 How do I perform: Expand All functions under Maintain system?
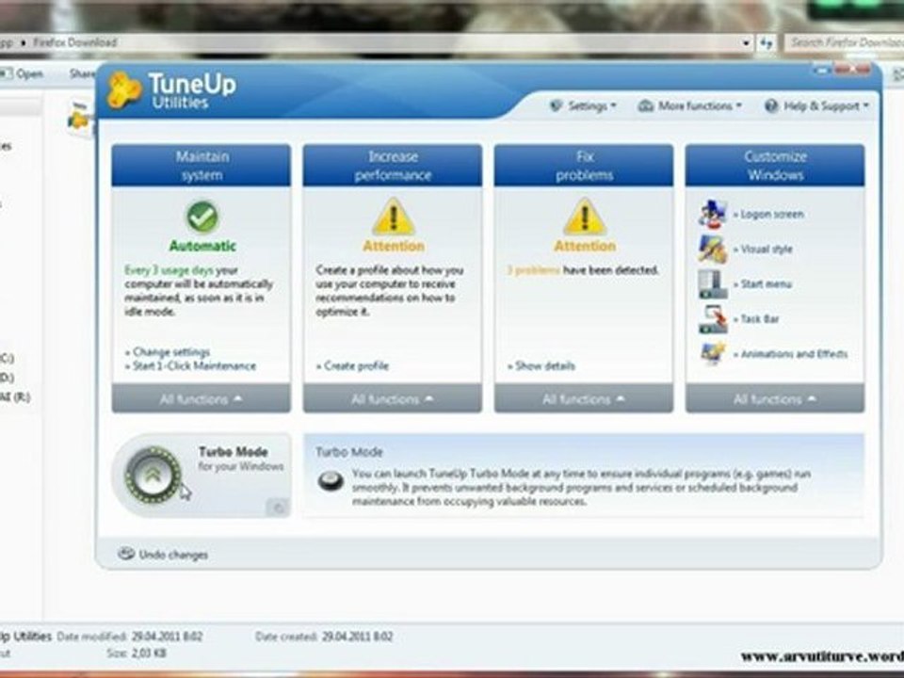202,399
